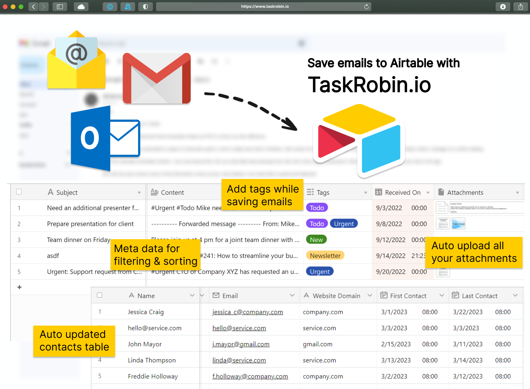Select the '2/15/2023' first contact cell
This screenshot has width=530, height=389.
point(396,344)
